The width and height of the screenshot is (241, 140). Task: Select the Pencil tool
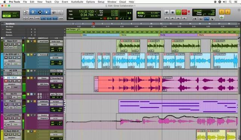(x=60, y=12)
